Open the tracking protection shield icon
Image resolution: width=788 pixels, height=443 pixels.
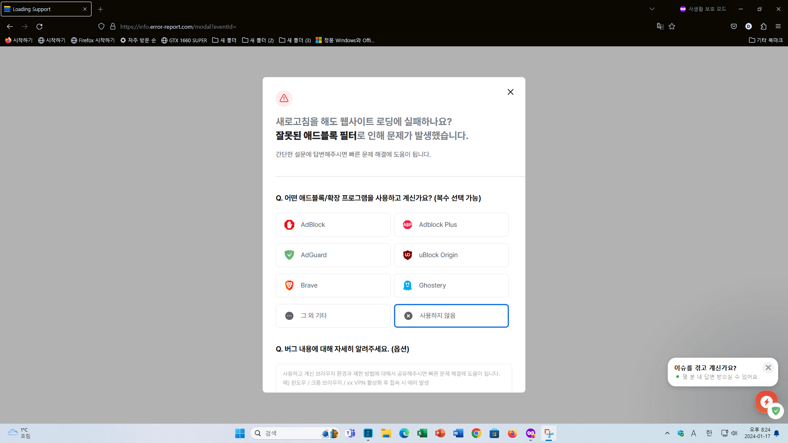pyautogui.click(x=101, y=27)
